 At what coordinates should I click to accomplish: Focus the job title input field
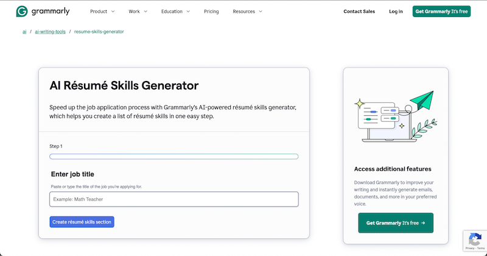coord(174,199)
